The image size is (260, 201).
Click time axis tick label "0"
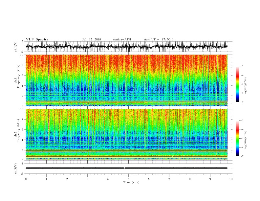[26, 179]
